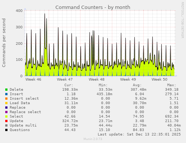Click Delete max value 349.18
186x143 pixels.
(172, 90)
